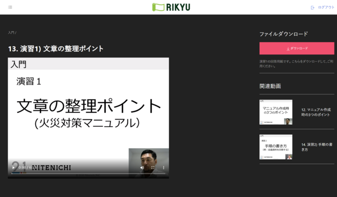Click the logout door-arrow icon
337x197 pixels.
coord(313,8)
